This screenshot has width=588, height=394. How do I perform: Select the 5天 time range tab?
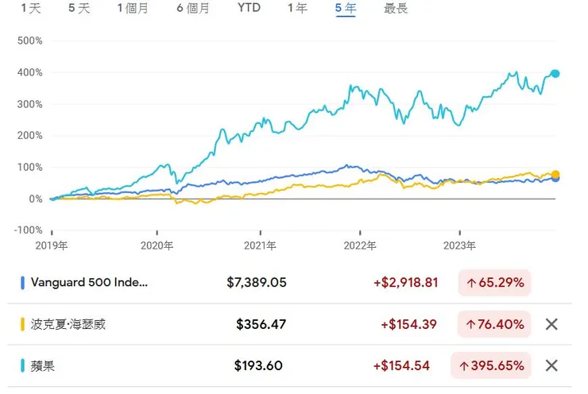point(79,8)
